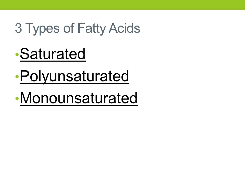This screenshot has height=184, width=245.
Task: Select the slide title 3 Types of Fatty Acids
Action: (78, 28)
